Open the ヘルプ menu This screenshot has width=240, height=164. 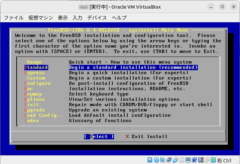click(x=119, y=18)
